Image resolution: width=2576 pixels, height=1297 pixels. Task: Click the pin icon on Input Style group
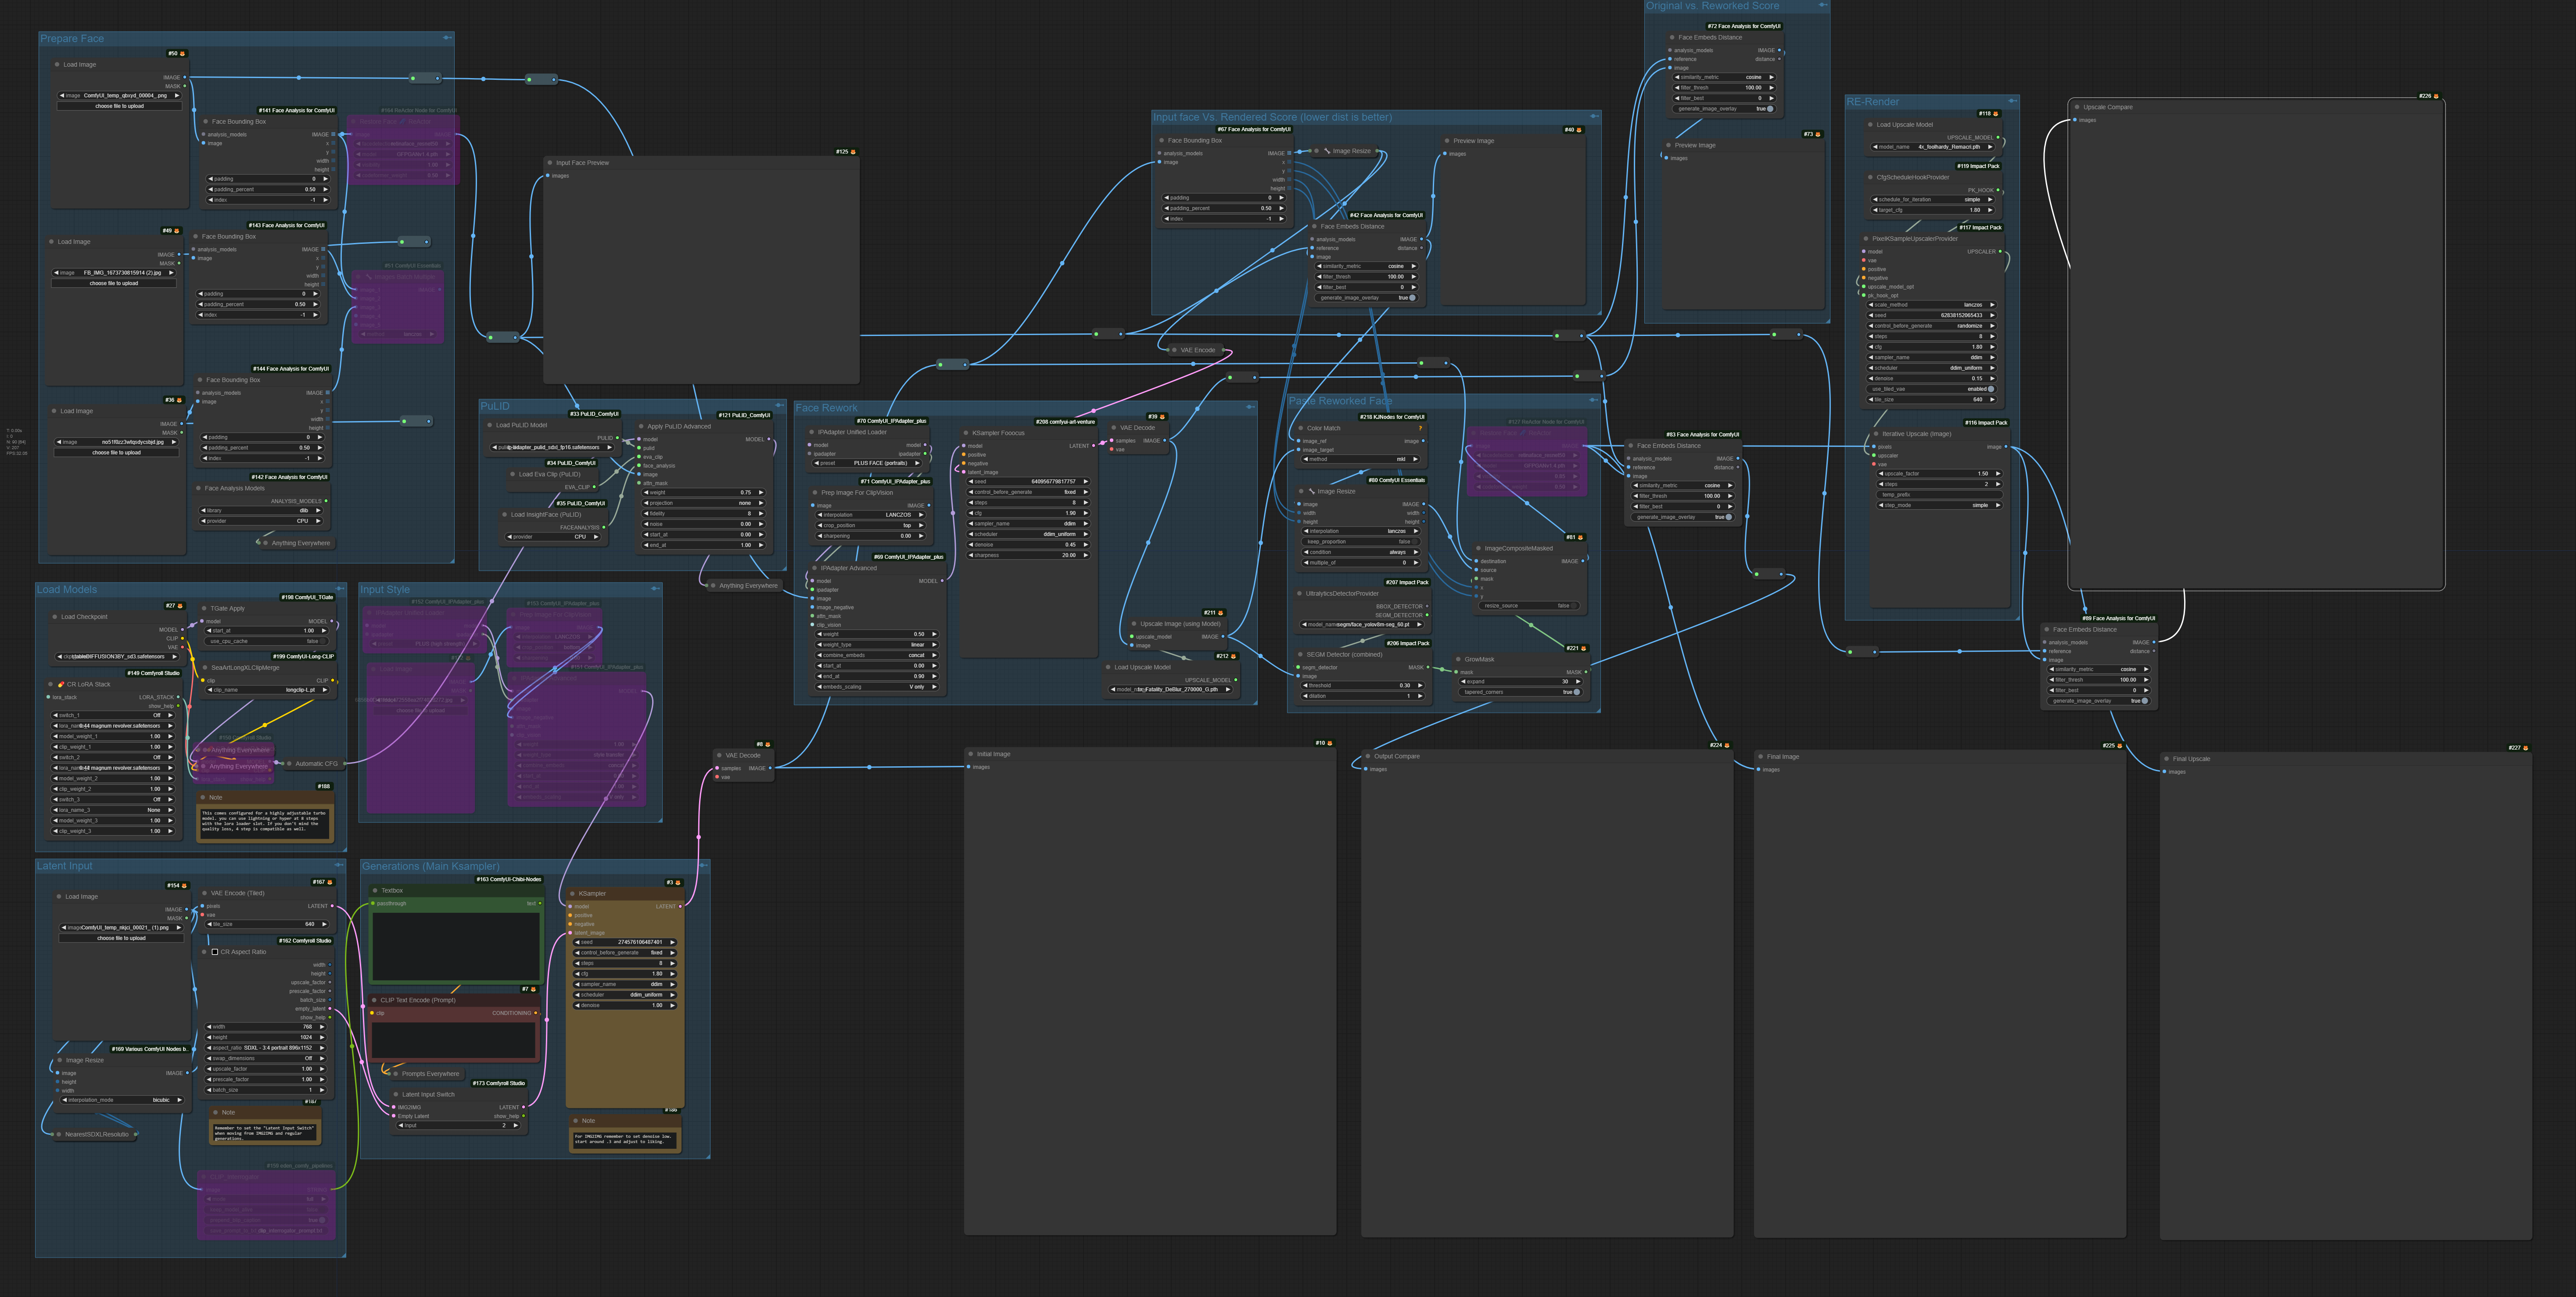pos(655,589)
